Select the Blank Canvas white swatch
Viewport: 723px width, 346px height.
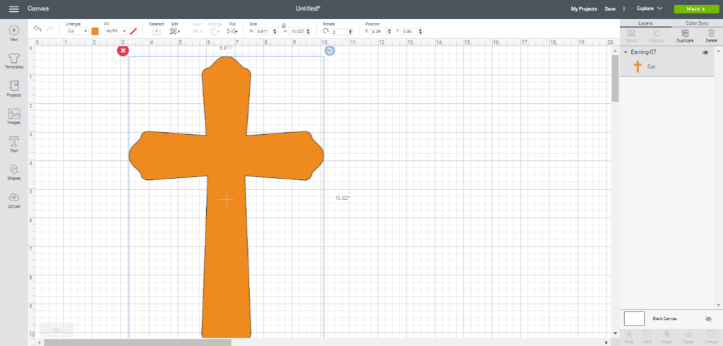tap(634, 318)
